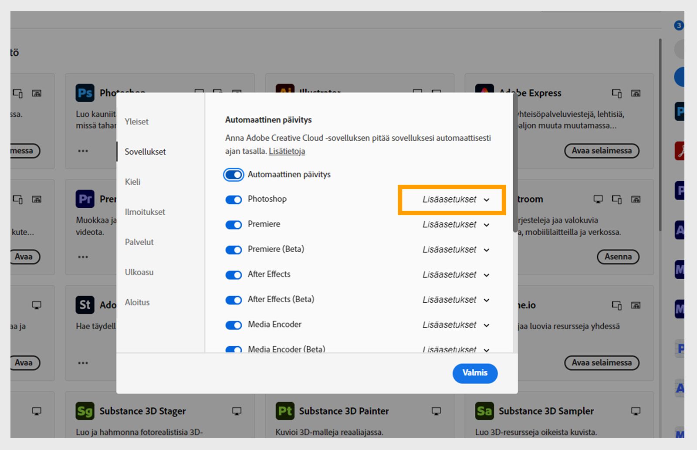Expand Lisäasetukset for Photoshop
The height and width of the screenshot is (450, 697).
point(456,200)
